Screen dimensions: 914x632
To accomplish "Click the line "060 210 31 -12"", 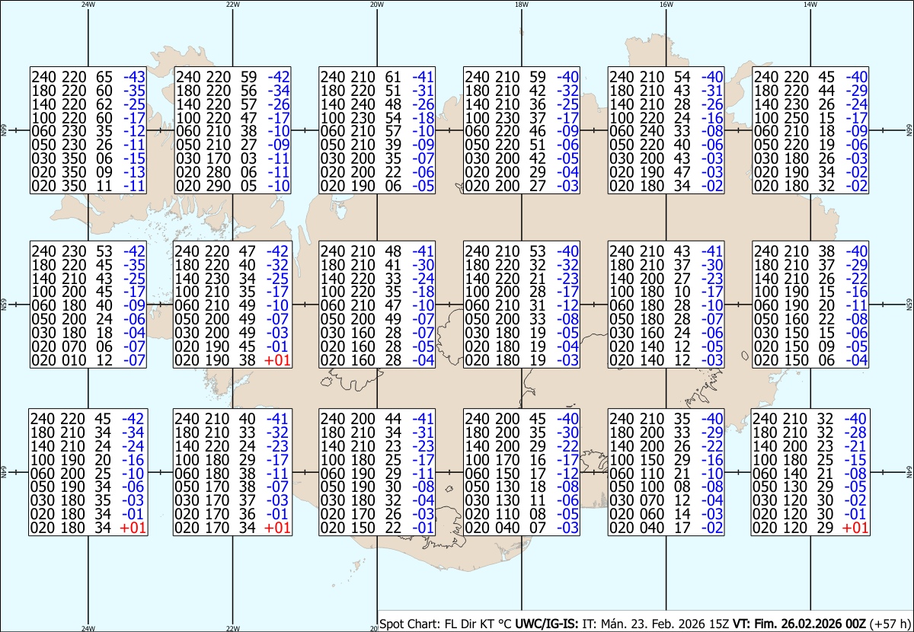I will pyautogui.click(x=523, y=306).
